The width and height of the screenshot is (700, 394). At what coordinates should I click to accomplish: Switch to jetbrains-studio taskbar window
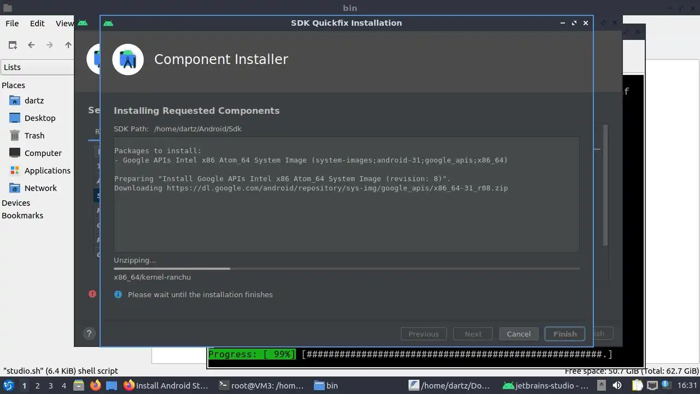[546, 385]
